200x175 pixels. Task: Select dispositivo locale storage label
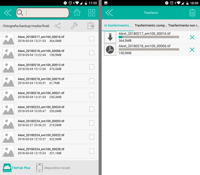pyautogui.click(x=57, y=168)
